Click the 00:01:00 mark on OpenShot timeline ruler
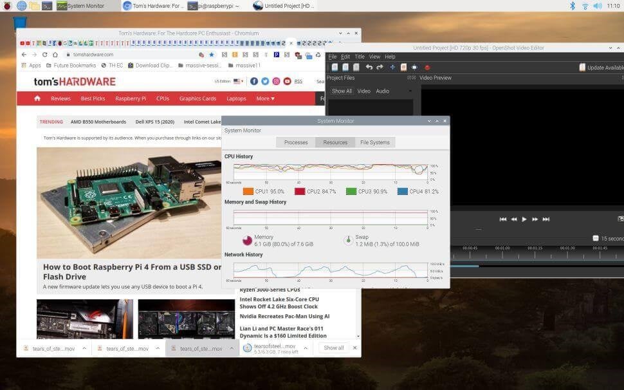 point(502,248)
